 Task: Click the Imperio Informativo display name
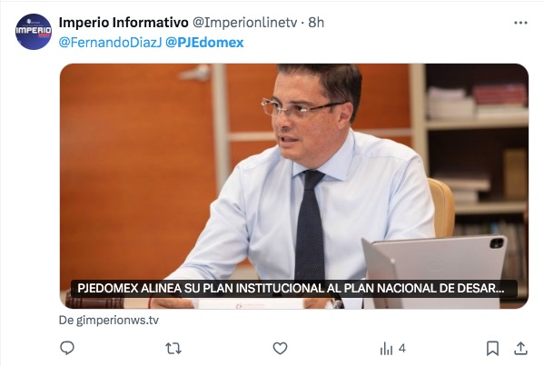tap(124, 23)
